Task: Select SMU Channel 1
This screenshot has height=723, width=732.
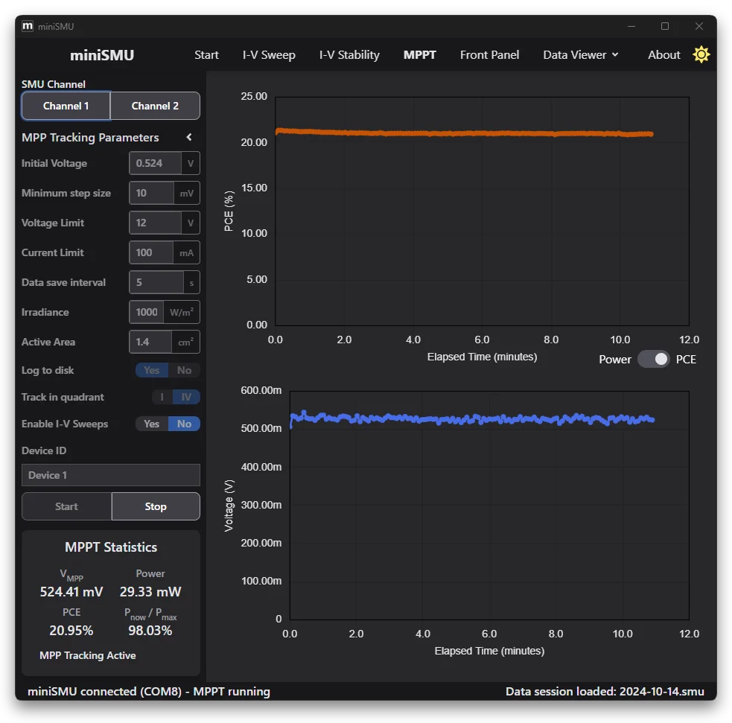Action: pos(66,106)
